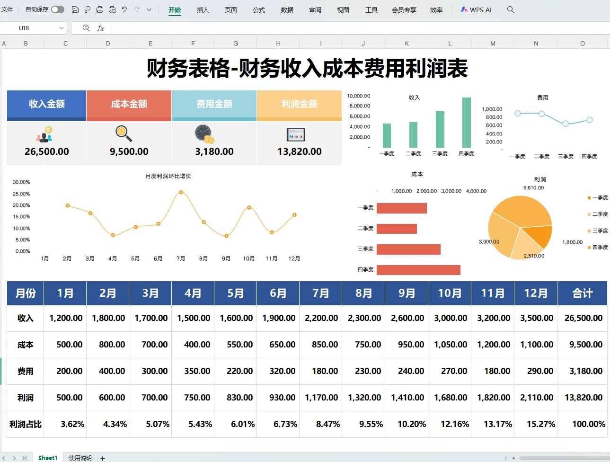The width and height of the screenshot is (610, 462).
Task: Click the 四季度 bar in 成本 chart
Action: tap(418, 270)
